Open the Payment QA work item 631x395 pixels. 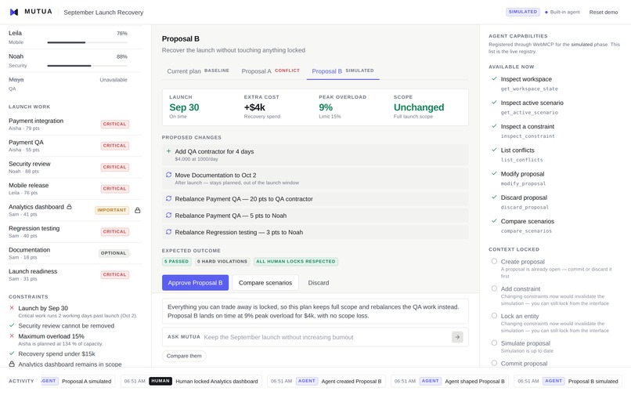point(75,146)
